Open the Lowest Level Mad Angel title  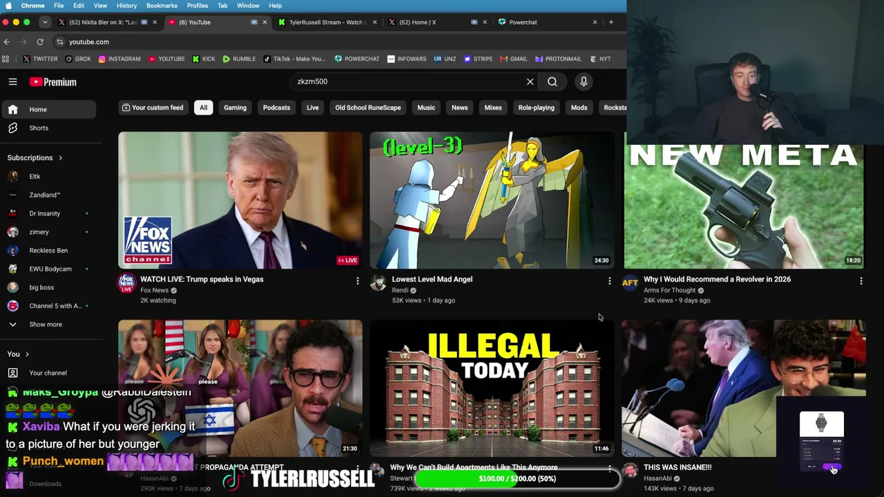432,280
